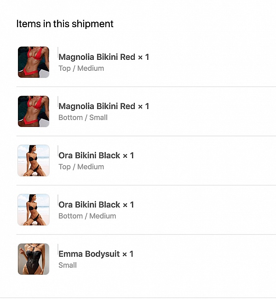276x299 pixels.
Task: Click the × 1 quantity of Magnolia Bikini Bottom / Small
Action: tap(144, 106)
